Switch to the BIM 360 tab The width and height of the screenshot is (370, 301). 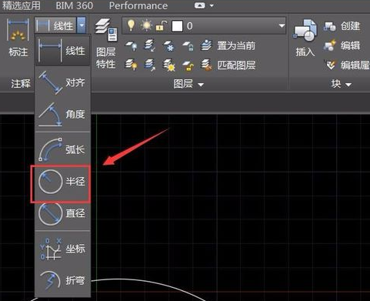point(75,5)
